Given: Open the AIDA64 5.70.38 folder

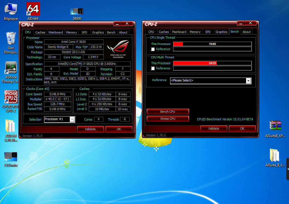Looking at the screenshot, I should (x=11, y=130).
